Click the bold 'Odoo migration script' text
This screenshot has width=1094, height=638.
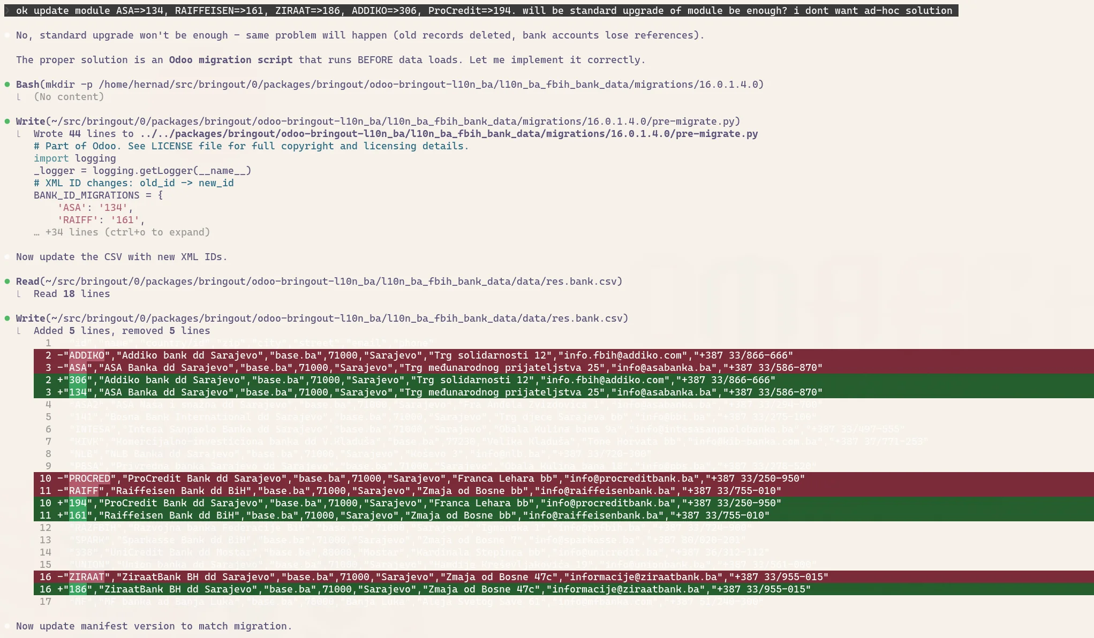[x=230, y=60]
